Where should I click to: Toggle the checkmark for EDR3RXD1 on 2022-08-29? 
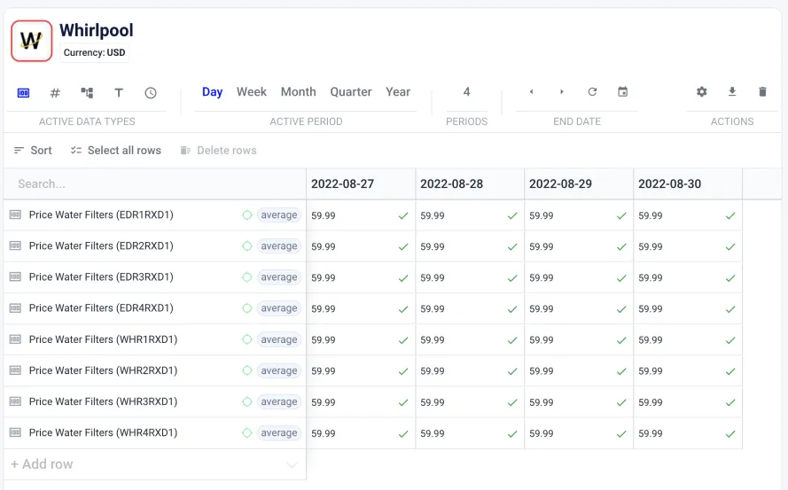621,278
